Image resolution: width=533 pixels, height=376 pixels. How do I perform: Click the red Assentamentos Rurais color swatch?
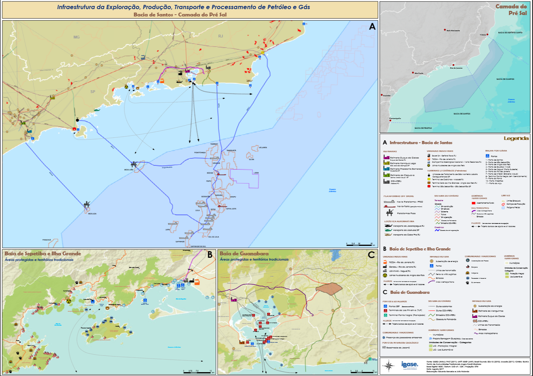(474, 203)
